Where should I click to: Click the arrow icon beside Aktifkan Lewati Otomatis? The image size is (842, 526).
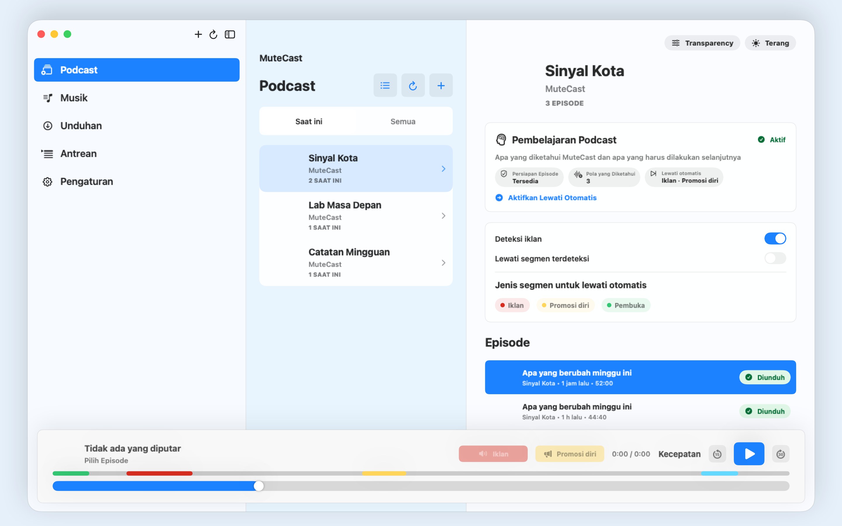click(x=499, y=198)
